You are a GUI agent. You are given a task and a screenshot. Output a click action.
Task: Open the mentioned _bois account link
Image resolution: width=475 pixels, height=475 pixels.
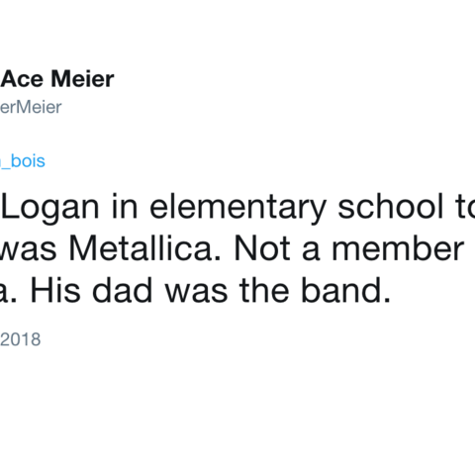pos(23,161)
